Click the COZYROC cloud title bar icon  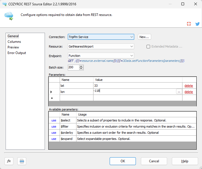coord(4,4)
